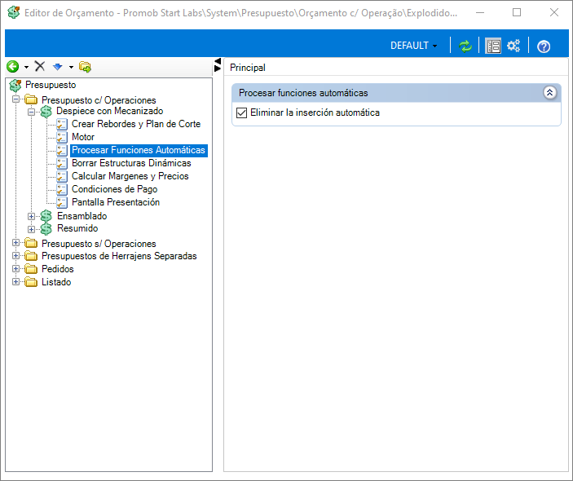The image size is (573, 481).
Task: Collapse the Procesar funciones automáticas panel
Action: 549,93
